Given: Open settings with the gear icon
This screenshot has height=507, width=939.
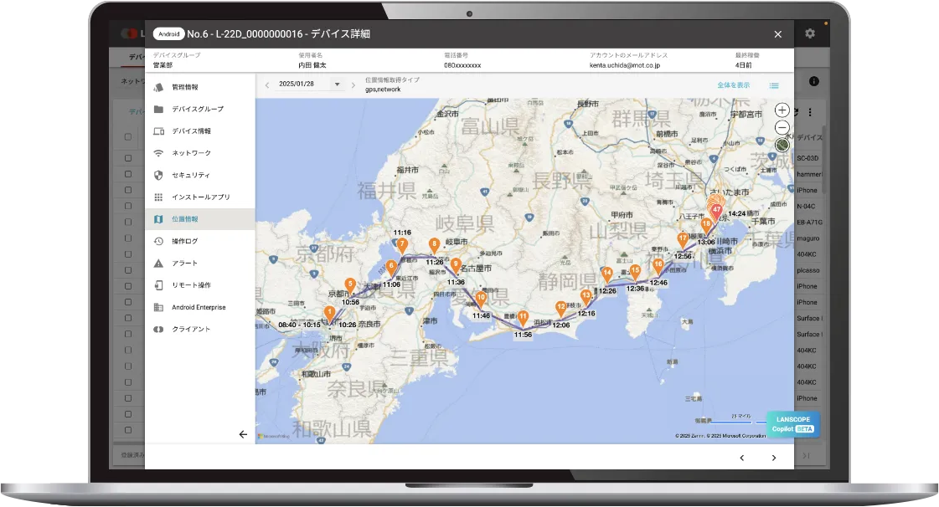Looking at the screenshot, I should (x=810, y=33).
